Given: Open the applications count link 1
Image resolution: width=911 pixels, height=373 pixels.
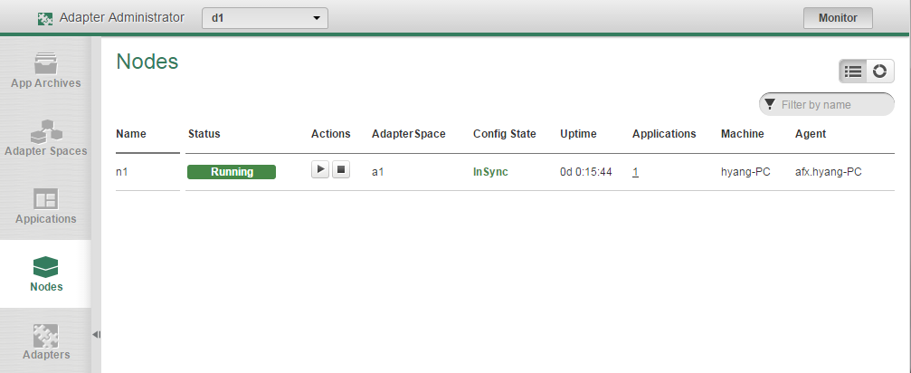Looking at the screenshot, I should [636, 172].
